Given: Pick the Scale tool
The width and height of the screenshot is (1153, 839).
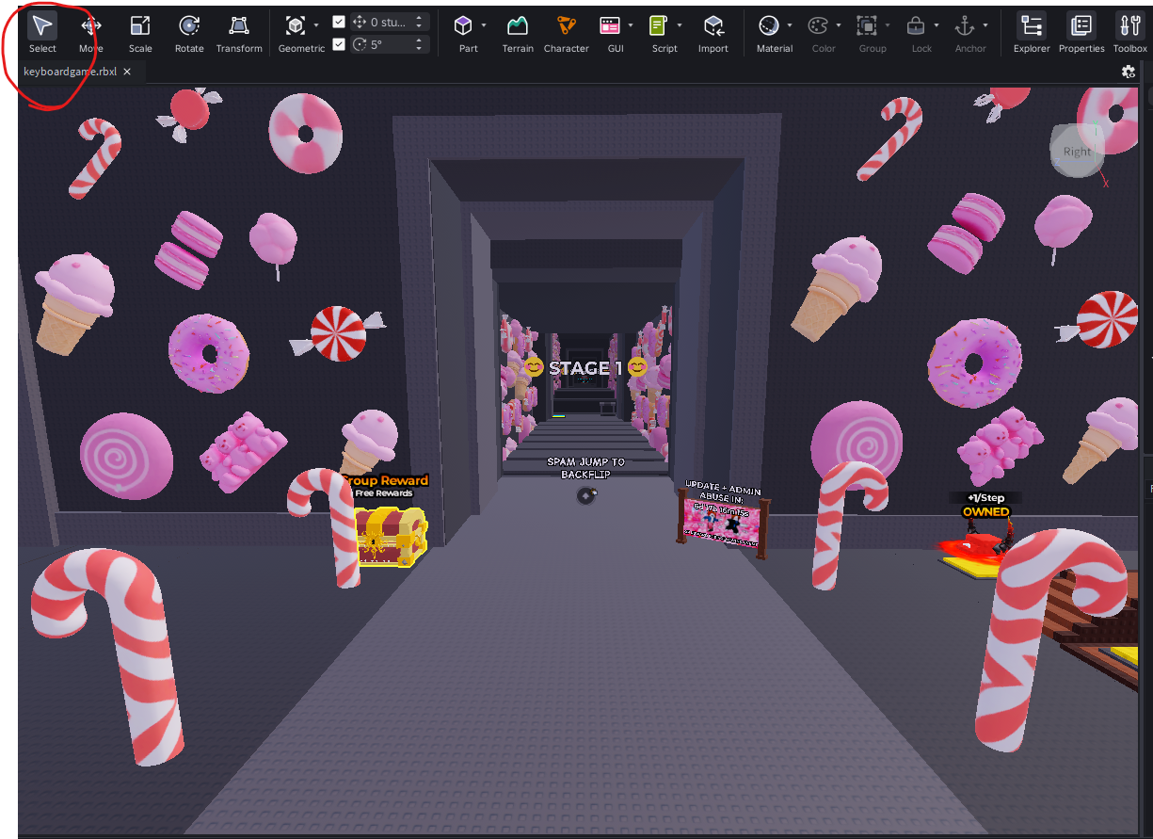Looking at the screenshot, I should (140, 32).
